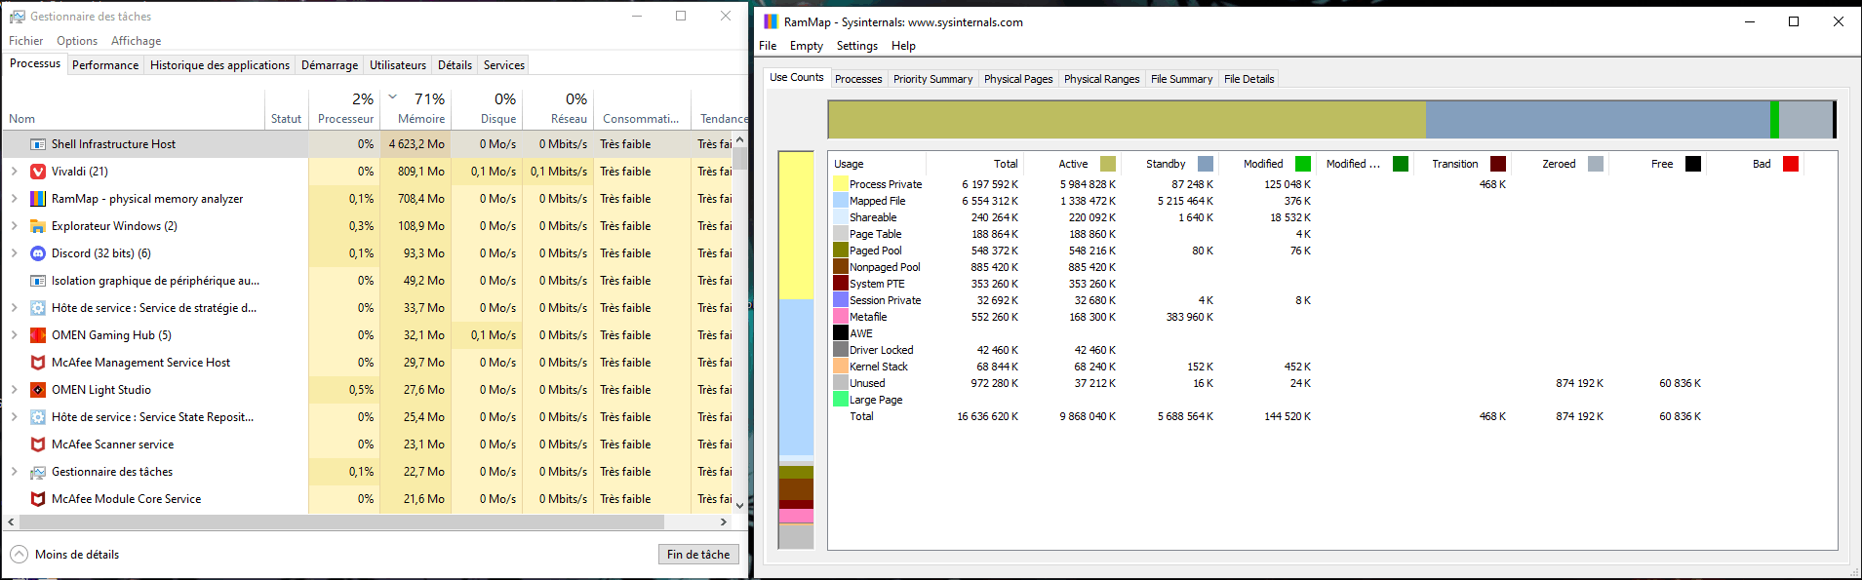The height and width of the screenshot is (580, 1862).
Task: Click the Service de stratégie gear icon
Action: [x=38, y=308]
